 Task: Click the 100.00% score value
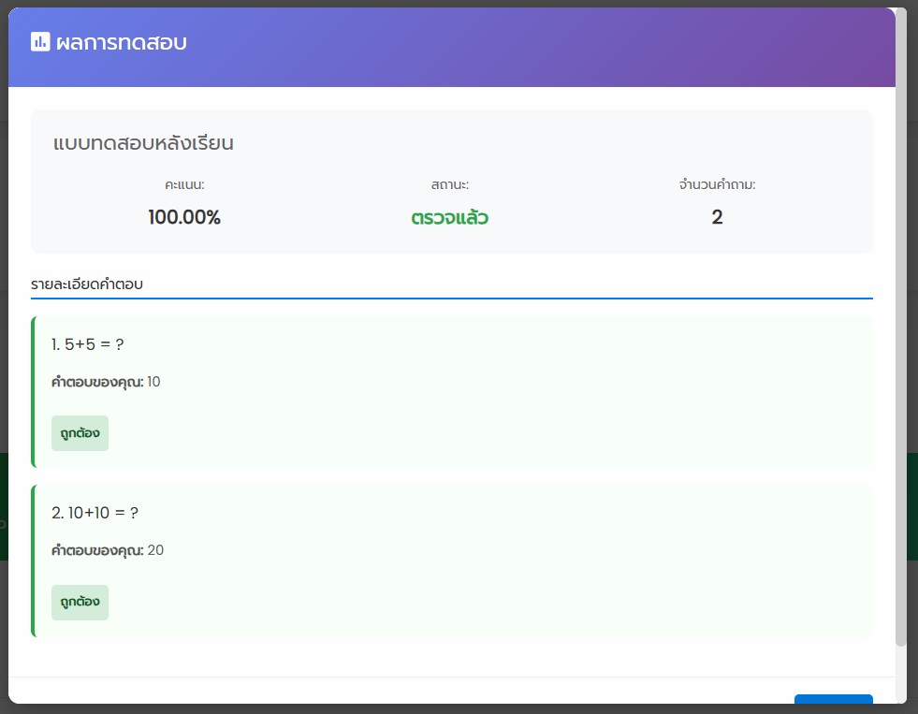tap(184, 218)
